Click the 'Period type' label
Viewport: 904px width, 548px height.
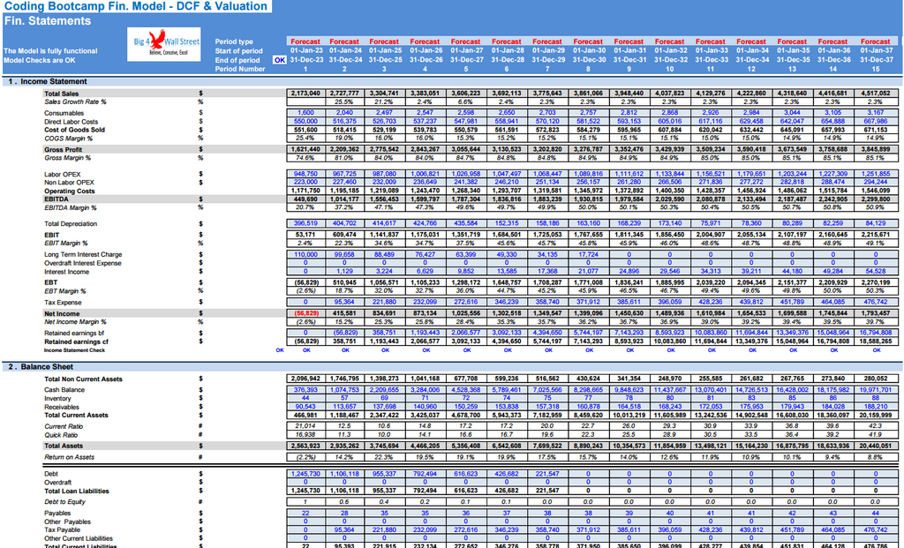click(234, 41)
